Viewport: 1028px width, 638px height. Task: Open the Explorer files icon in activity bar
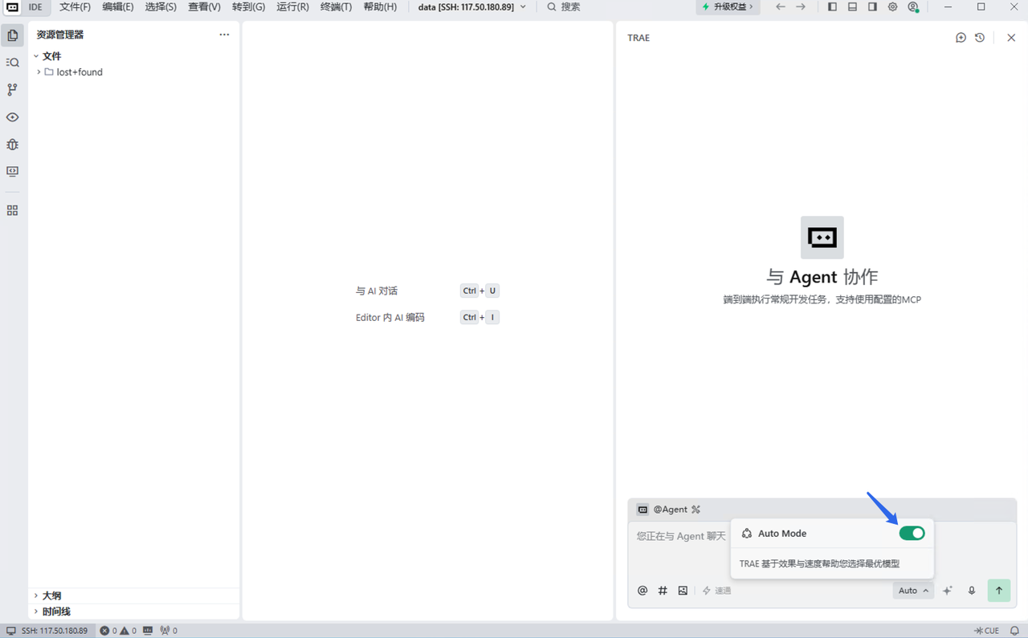pos(12,35)
